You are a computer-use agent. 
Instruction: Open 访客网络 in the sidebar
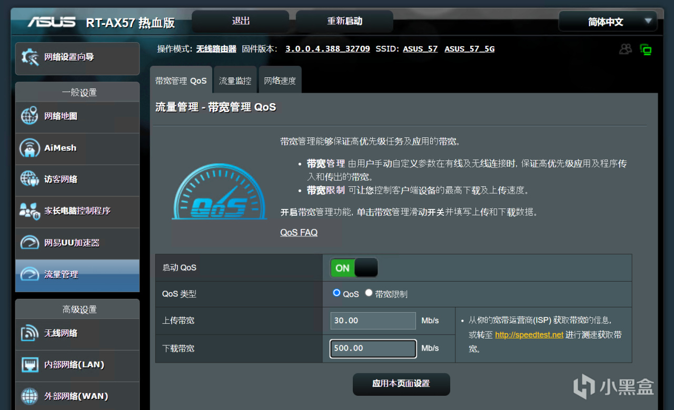coord(77,180)
